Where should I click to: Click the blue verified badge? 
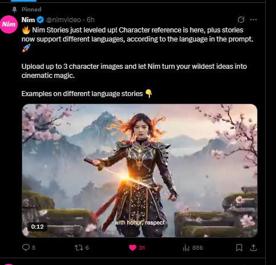[x=40, y=20]
